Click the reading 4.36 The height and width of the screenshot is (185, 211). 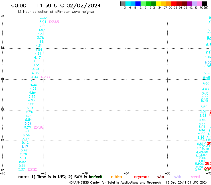[x=34, y=85]
